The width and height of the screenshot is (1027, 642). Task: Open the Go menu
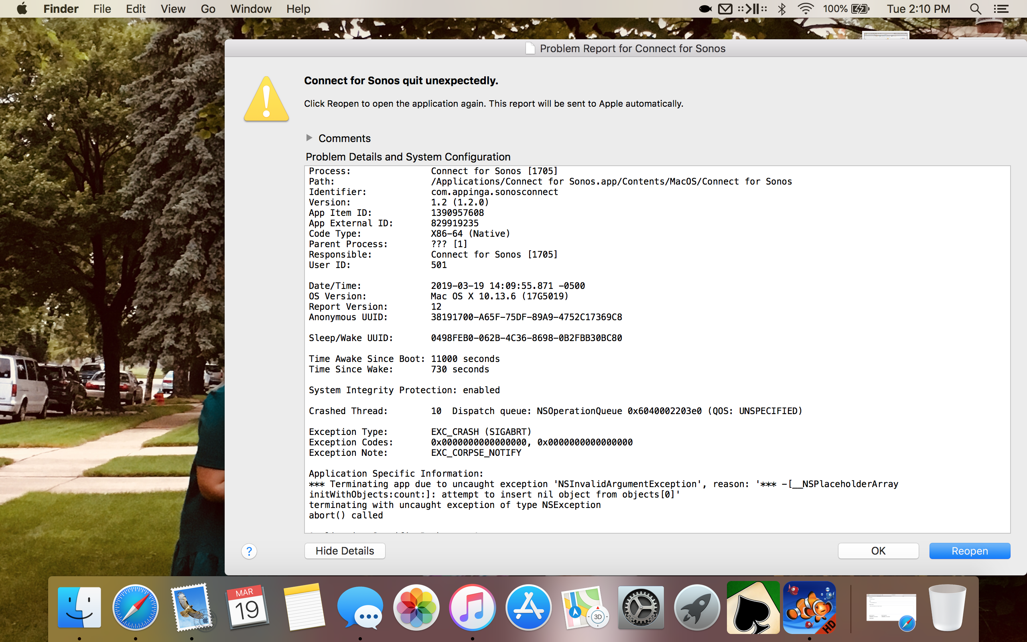(208, 8)
